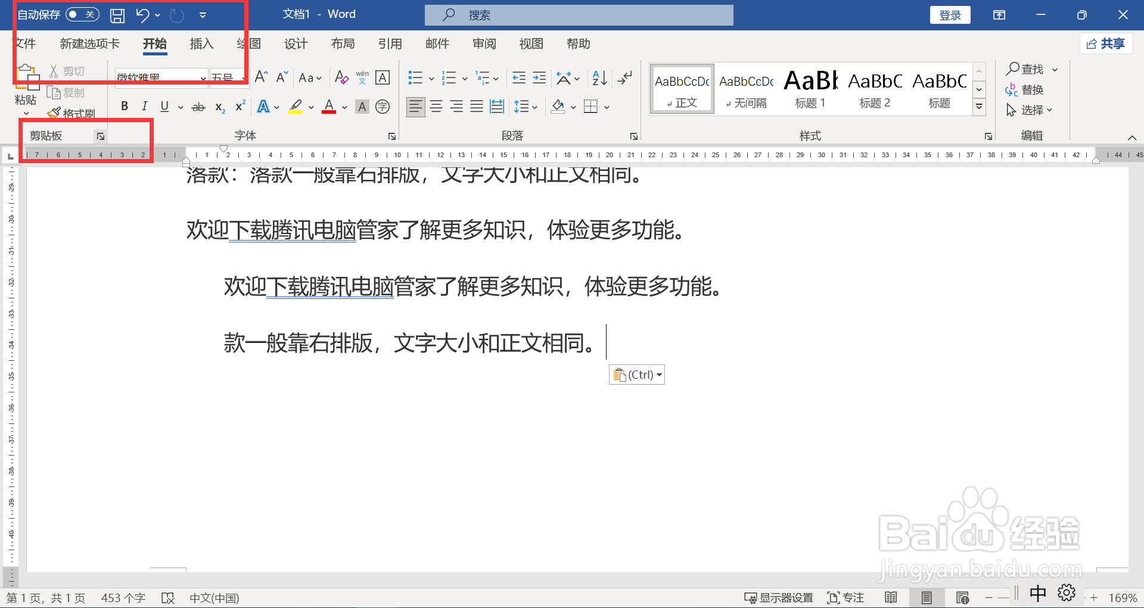
Task: Click the Increase Indent icon
Action: [539, 77]
